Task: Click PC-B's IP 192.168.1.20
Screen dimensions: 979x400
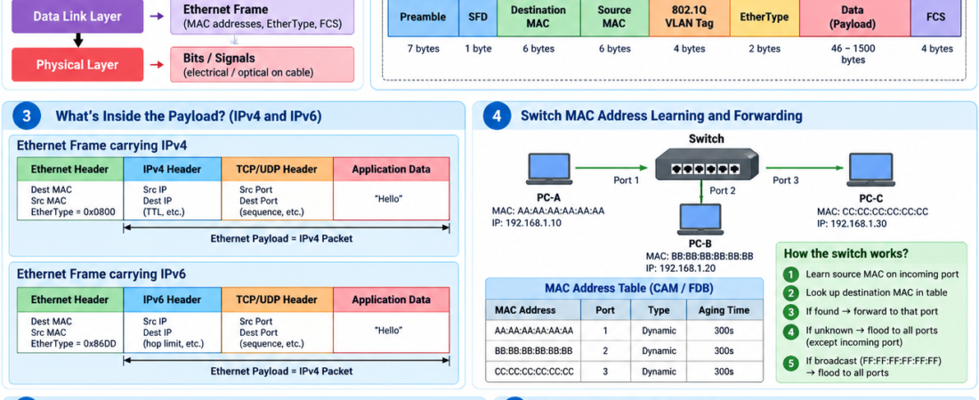Action: [x=681, y=268]
